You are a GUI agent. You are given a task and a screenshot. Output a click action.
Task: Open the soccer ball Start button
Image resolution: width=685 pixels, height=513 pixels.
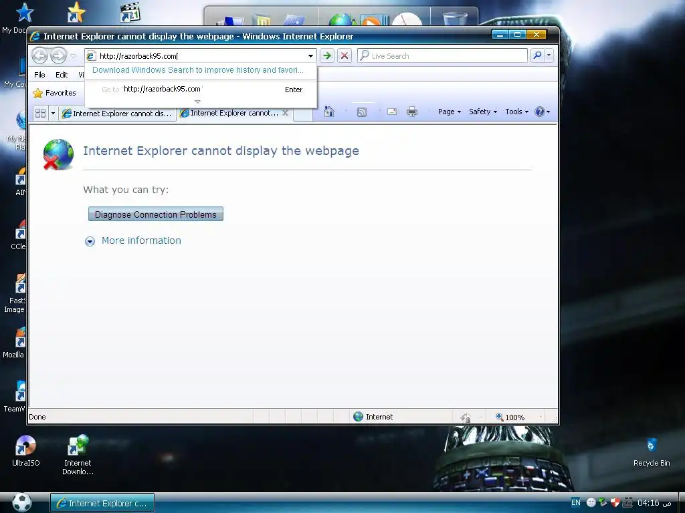click(x=22, y=502)
